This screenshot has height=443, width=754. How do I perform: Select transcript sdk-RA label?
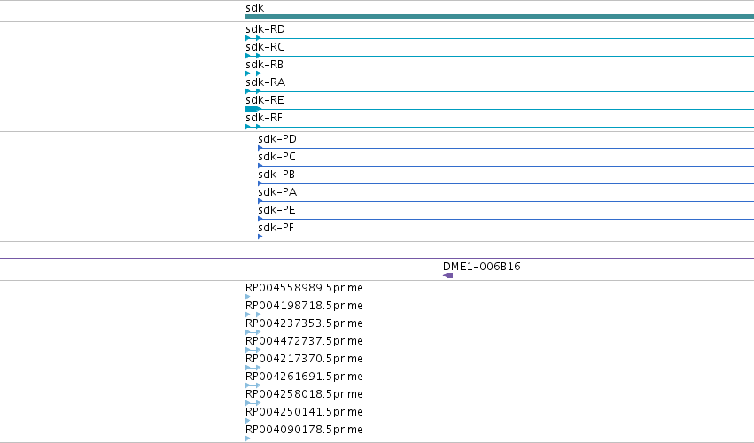coord(266,82)
